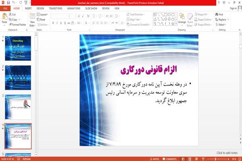Open the Change Case dropdown
Screen dimensions: 242x161
tap(79, 23)
